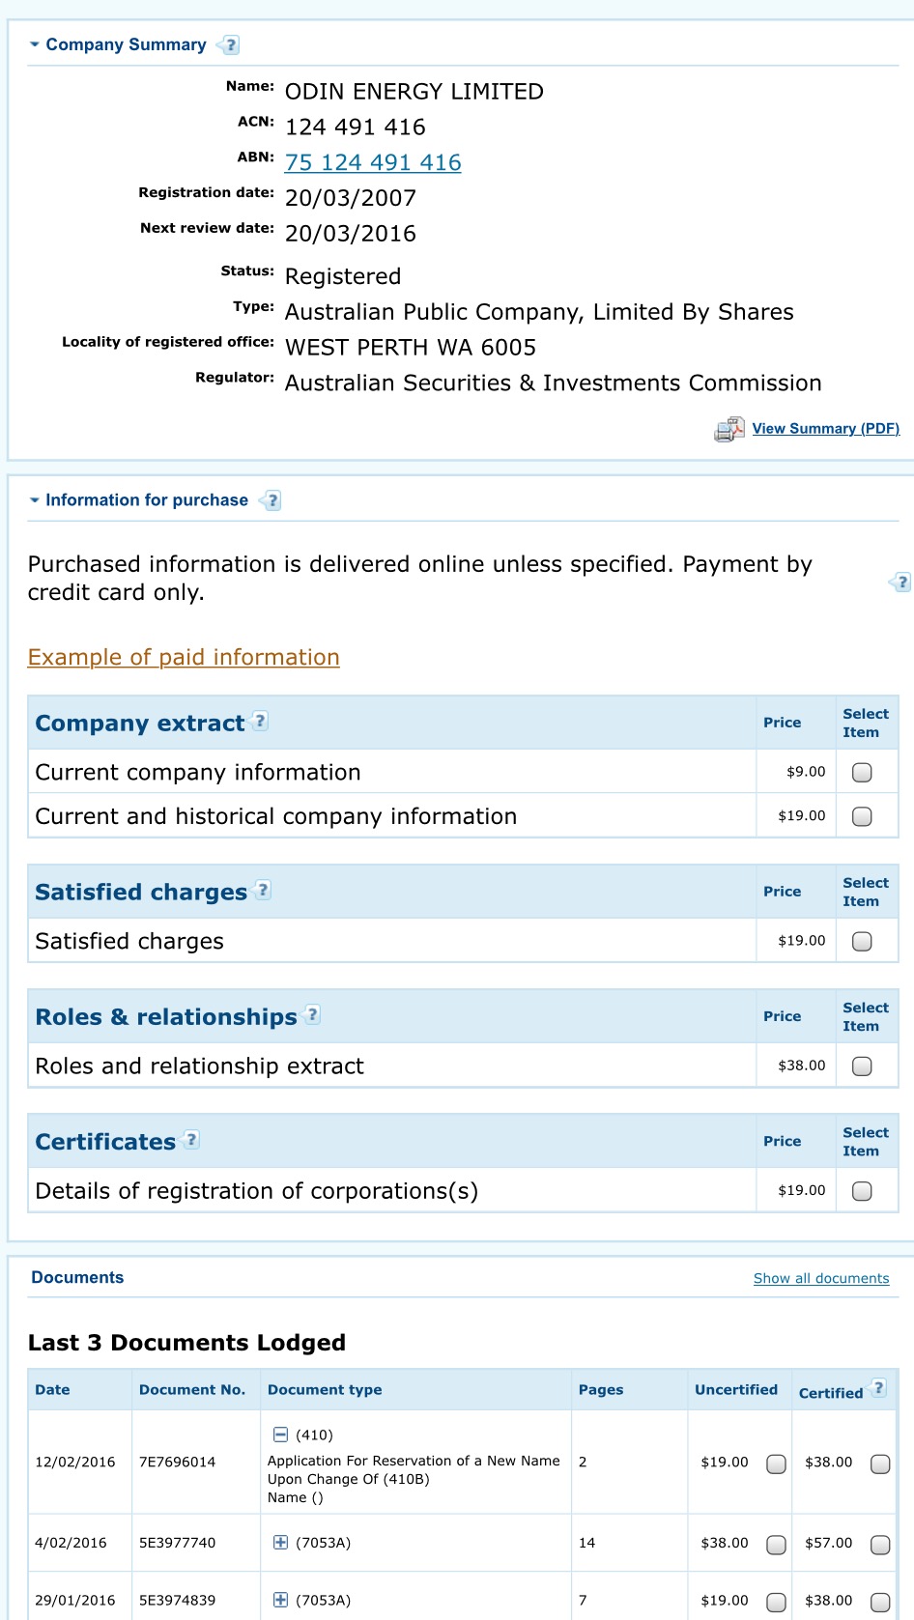Viewport: 914px width, 1620px height.
Task: Tick Roles and relationship extract checkbox
Action: 862,1066
